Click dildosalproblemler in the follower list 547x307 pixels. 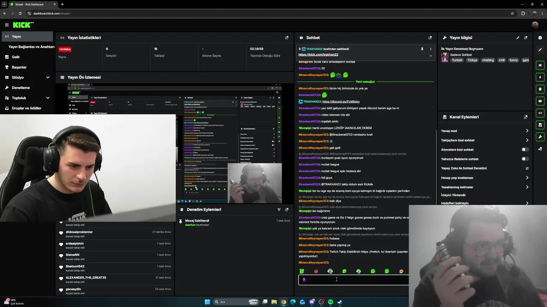tap(79, 232)
